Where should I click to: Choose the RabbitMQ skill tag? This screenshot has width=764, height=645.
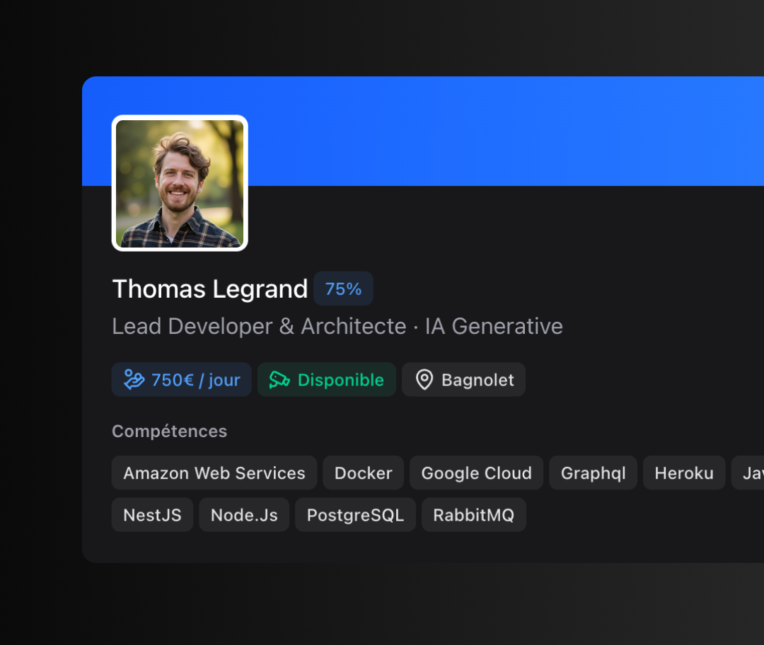(473, 515)
